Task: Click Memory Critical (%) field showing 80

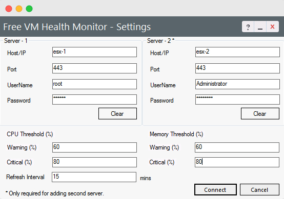Action: [237, 162]
